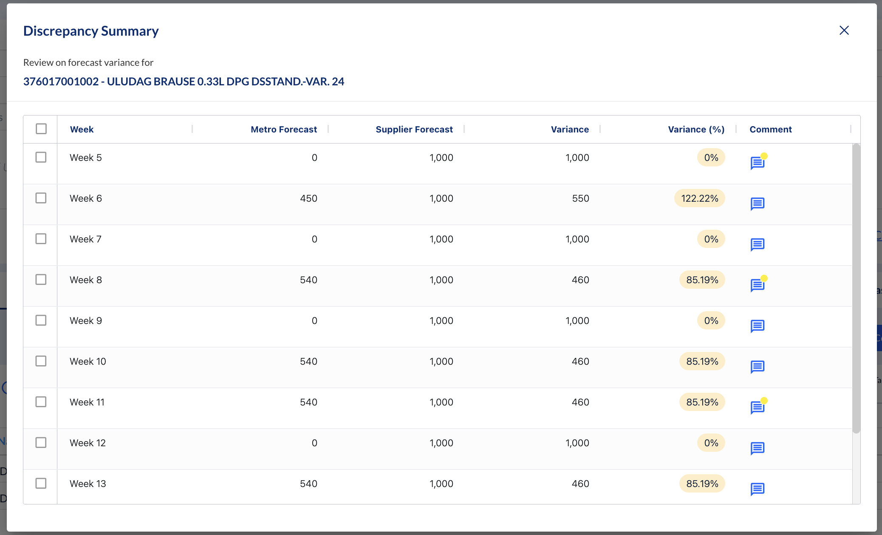The image size is (882, 535).
Task: Tick the select-all checkbox in the header row
Action: click(41, 129)
